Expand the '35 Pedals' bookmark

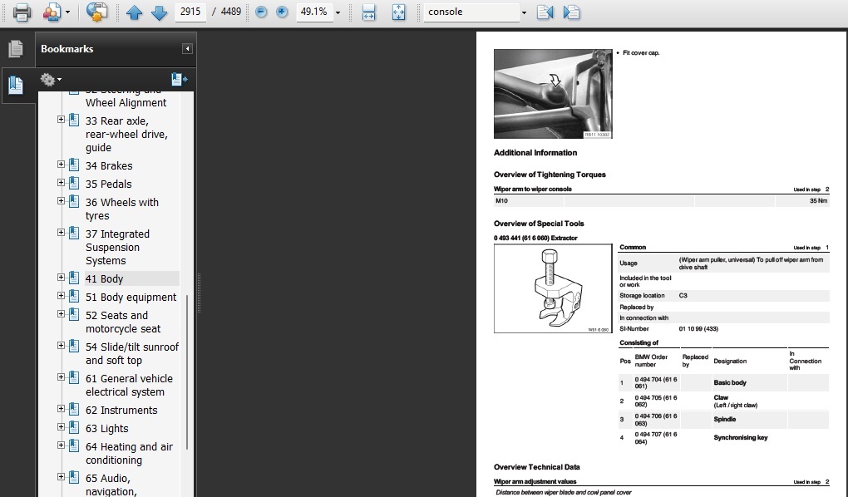click(x=62, y=183)
